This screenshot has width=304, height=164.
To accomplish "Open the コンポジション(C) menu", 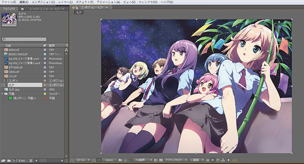I will (43, 2).
